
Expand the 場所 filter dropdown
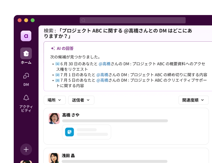(x=55, y=100)
